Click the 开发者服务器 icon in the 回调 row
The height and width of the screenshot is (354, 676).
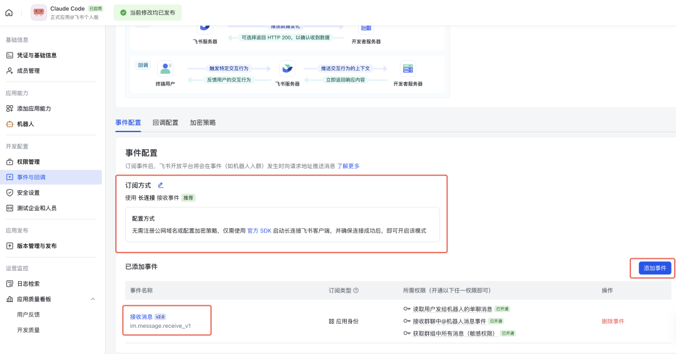click(408, 69)
